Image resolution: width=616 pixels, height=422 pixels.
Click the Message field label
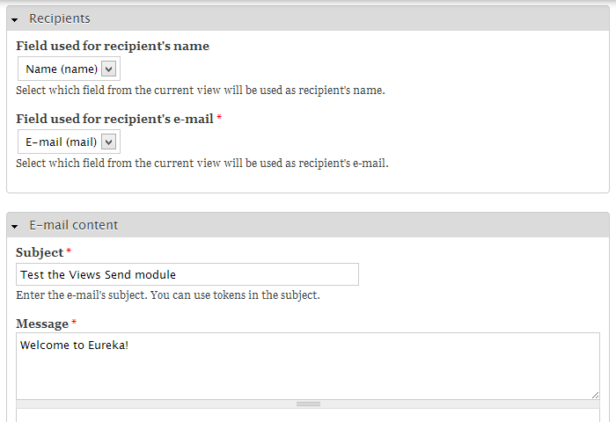[x=42, y=324]
